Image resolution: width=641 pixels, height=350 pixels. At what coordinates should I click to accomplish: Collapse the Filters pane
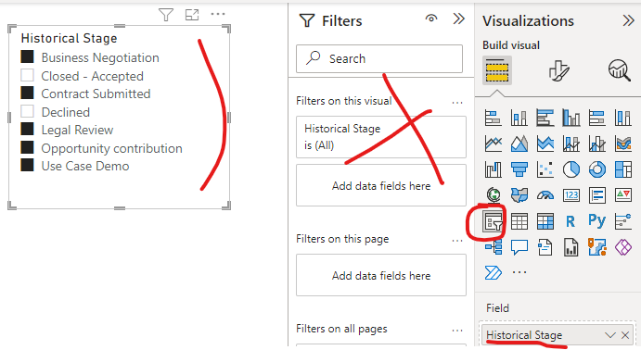[459, 19]
